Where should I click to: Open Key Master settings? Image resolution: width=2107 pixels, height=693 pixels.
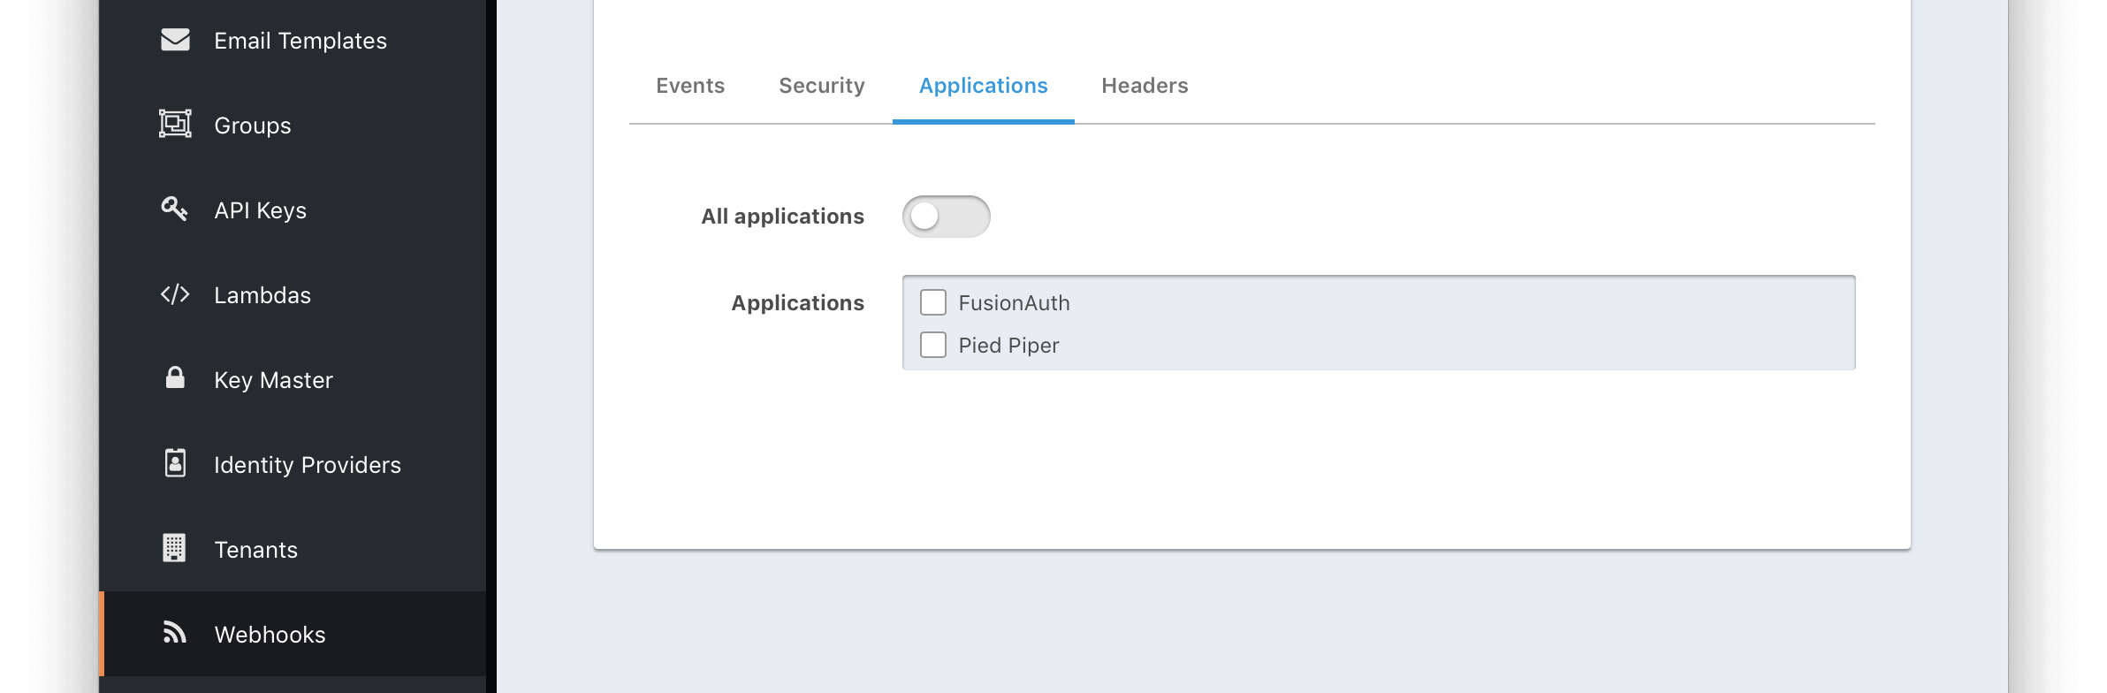coord(293,380)
